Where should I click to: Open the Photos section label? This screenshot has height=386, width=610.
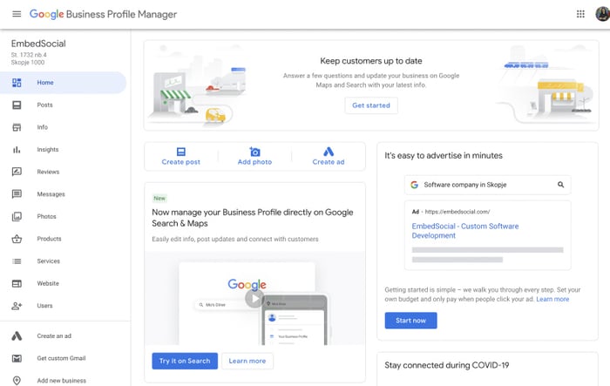(x=47, y=216)
